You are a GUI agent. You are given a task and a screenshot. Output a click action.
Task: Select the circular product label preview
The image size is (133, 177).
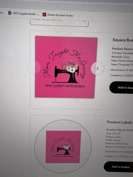(63, 146)
